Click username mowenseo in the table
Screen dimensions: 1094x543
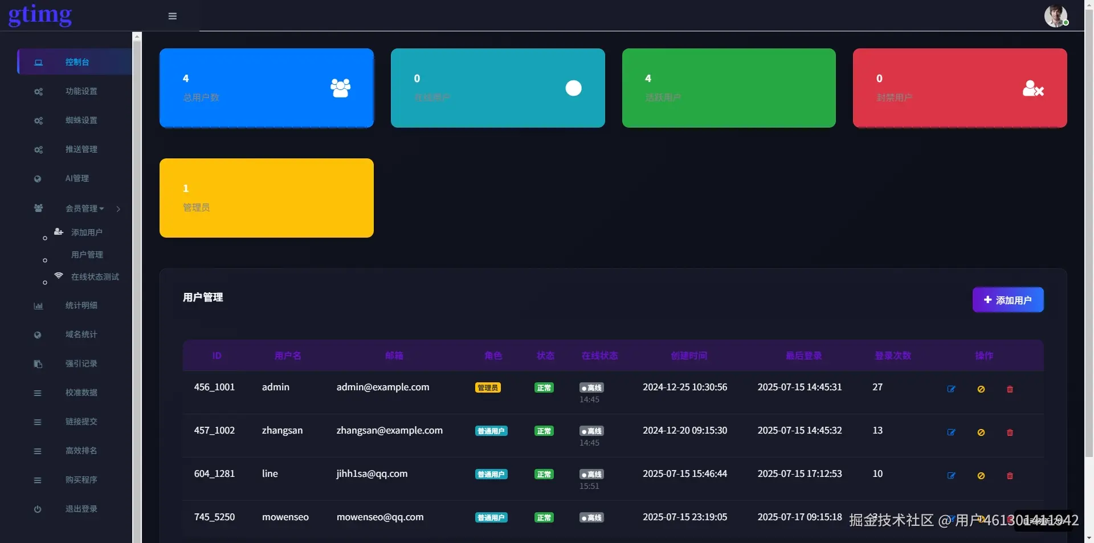[285, 517]
